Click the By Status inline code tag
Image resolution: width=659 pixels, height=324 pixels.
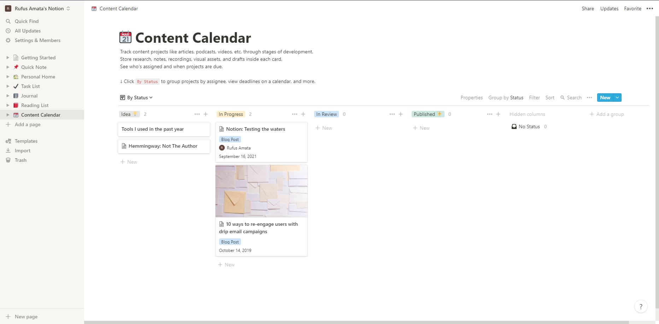(x=147, y=82)
